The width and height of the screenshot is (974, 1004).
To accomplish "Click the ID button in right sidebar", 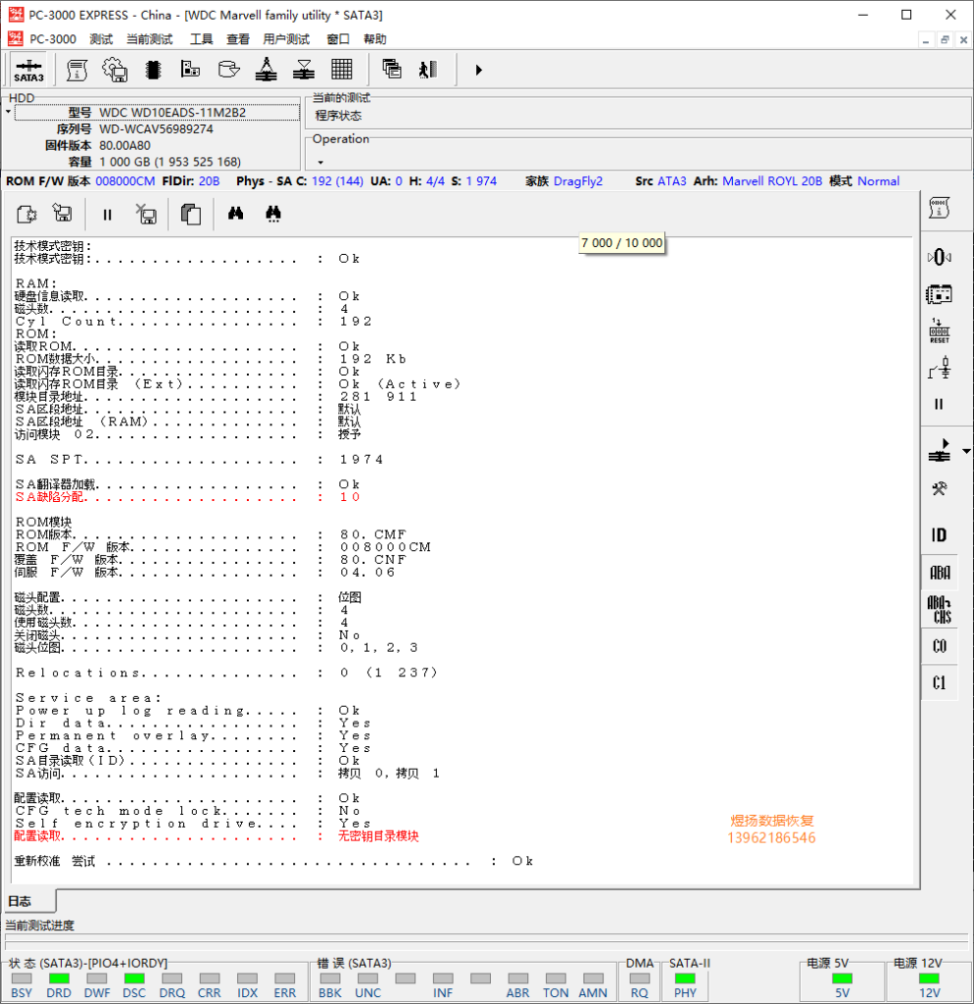I will pos(939,535).
